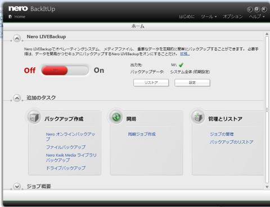Click the scrollbar down arrow
Image resolution: width=270 pixels, height=207 pixels.
point(267,187)
